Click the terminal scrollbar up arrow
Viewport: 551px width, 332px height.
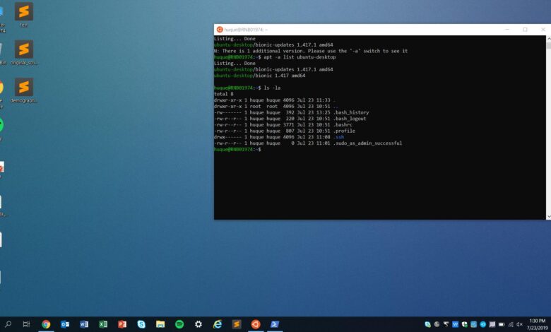548,39
